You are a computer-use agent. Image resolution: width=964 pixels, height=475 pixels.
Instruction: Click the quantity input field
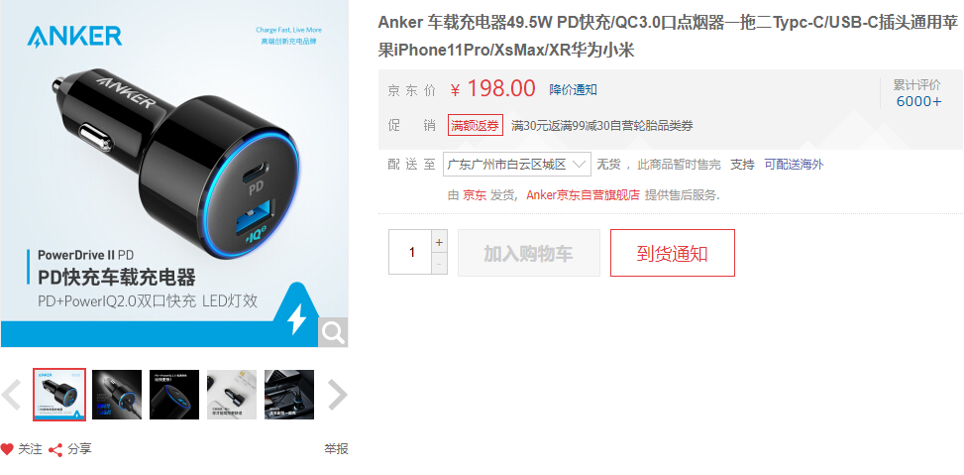pos(411,252)
